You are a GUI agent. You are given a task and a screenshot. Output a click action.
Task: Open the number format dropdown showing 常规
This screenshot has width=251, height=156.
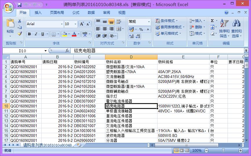149,22
